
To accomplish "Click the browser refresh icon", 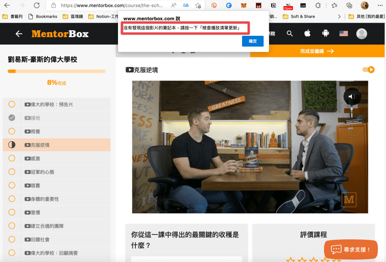I will [37, 5].
